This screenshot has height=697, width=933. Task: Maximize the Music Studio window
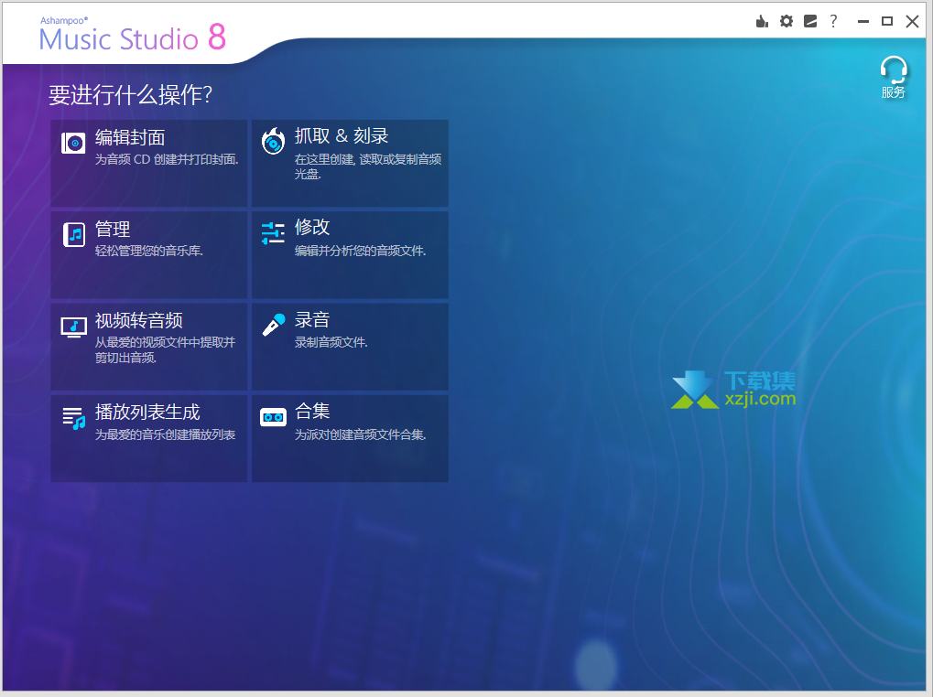coord(887,21)
